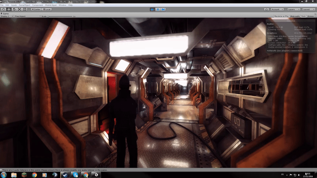Open the first Chrome taskbar icon
The height and width of the screenshot is (178, 317).
pyautogui.click(x=34, y=175)
